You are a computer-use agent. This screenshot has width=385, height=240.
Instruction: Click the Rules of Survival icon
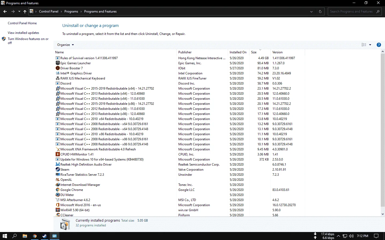(x=57, y=58)
